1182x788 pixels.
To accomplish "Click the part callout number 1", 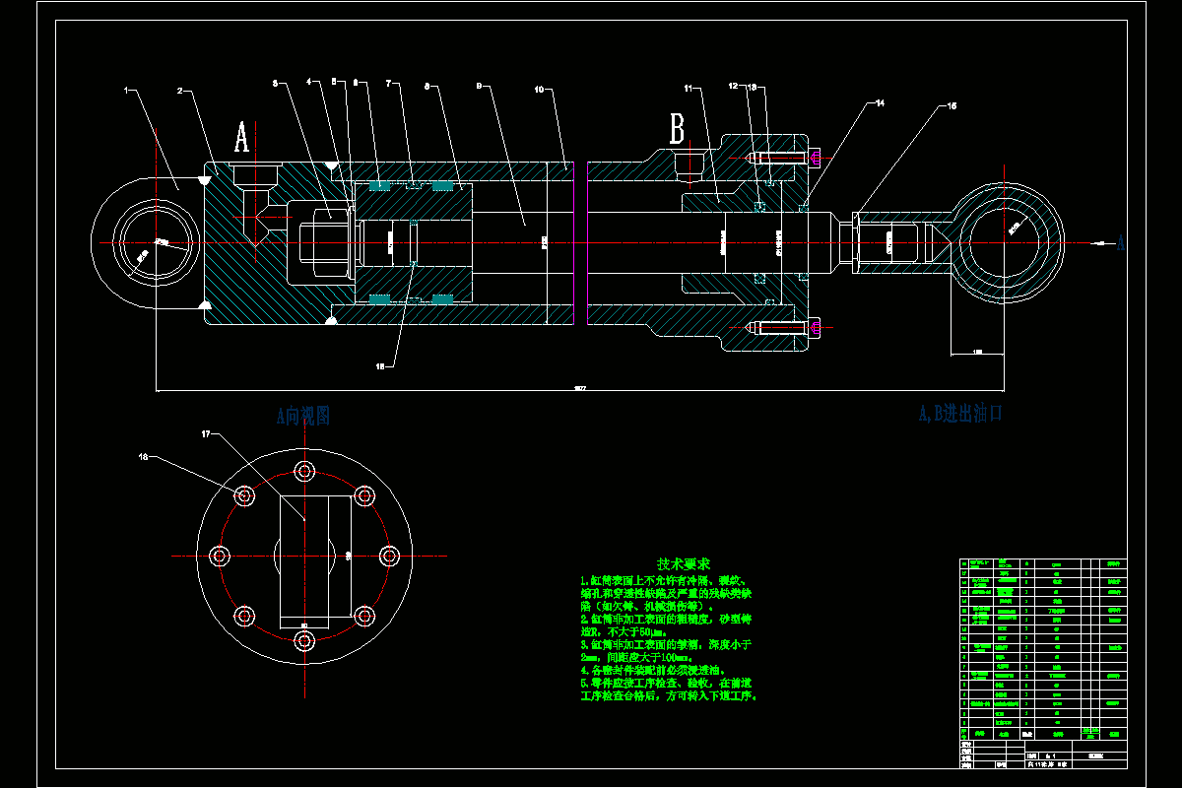I will (126, 90).
